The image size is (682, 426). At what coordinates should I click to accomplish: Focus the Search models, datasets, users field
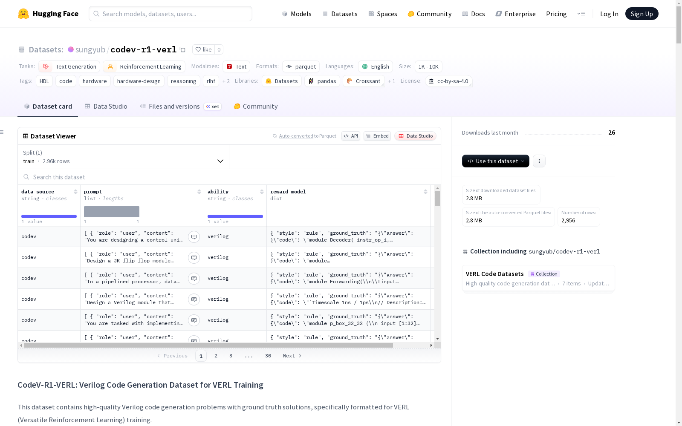[x=170, y=14]
